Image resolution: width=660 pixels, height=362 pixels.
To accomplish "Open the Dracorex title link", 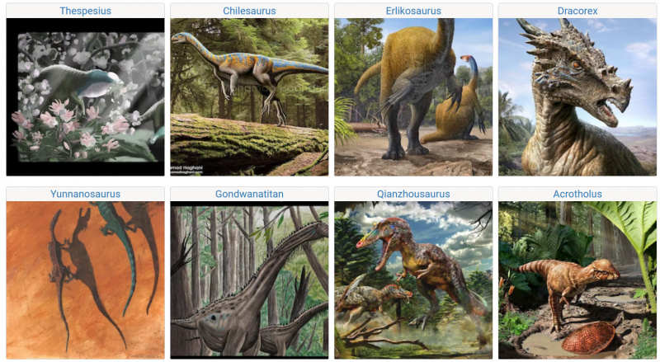I will click(577, 11).
